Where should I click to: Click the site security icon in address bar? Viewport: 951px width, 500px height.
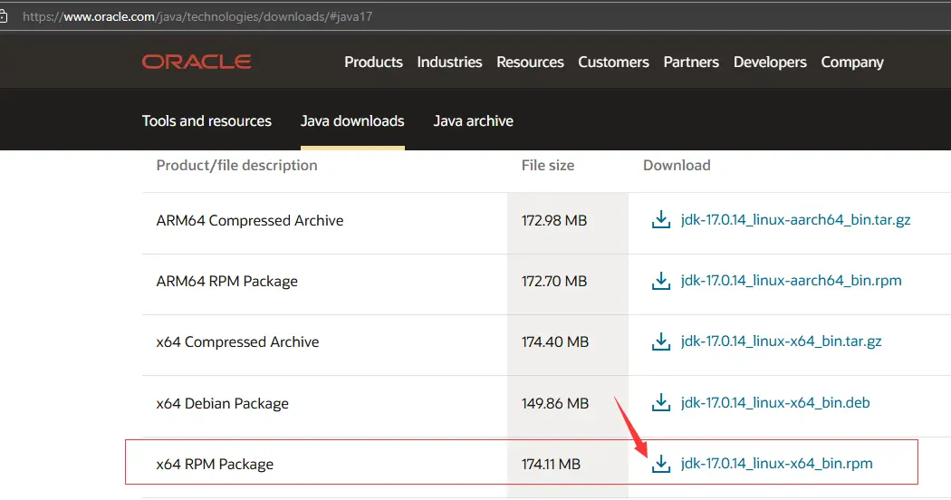(x=5, y=15)
